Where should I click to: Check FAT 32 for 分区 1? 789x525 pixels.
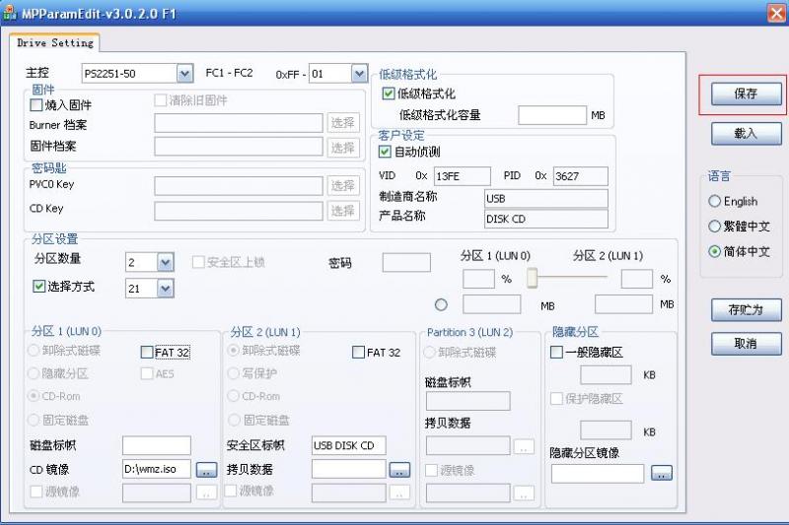coord(147,352)
